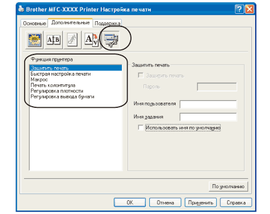Confirm settings with the OK button
The image size is (270, 214).
tap(130, 203)
